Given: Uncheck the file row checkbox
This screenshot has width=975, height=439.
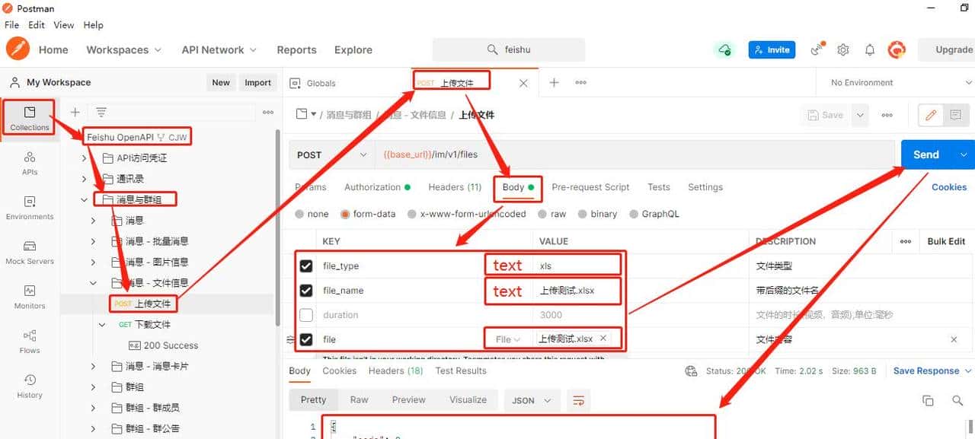Looking at the screenshot, I should coord(306,339).
